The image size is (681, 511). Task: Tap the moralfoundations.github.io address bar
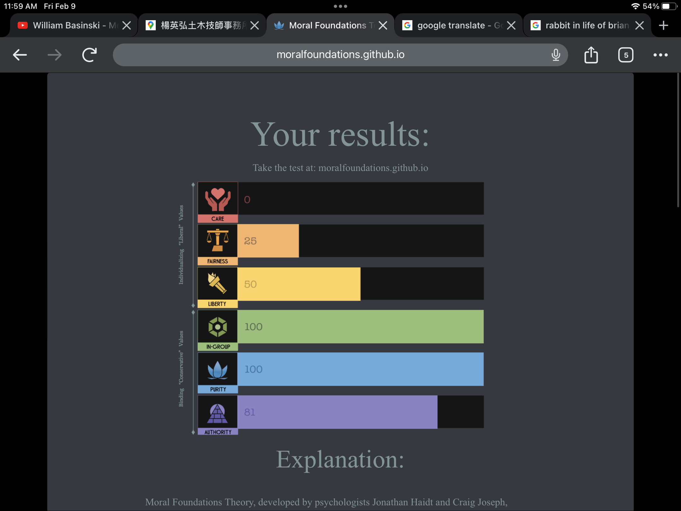point(340,55)
